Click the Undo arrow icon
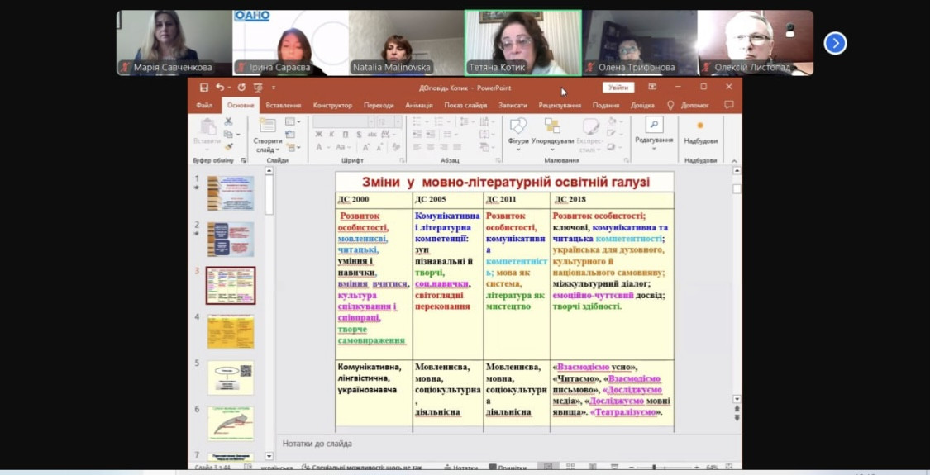 coord(220,88)
